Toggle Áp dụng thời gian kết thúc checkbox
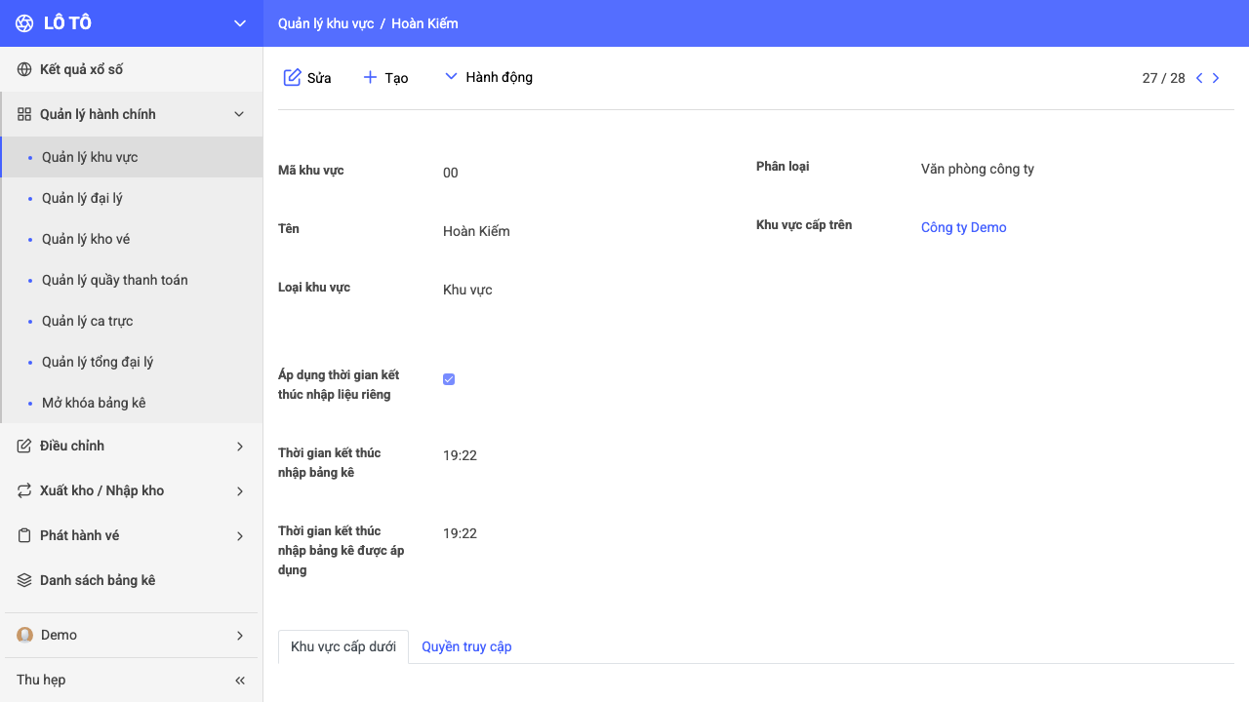Image resolution: width=1249 pixels, height=702 pixels. point(449,379)
